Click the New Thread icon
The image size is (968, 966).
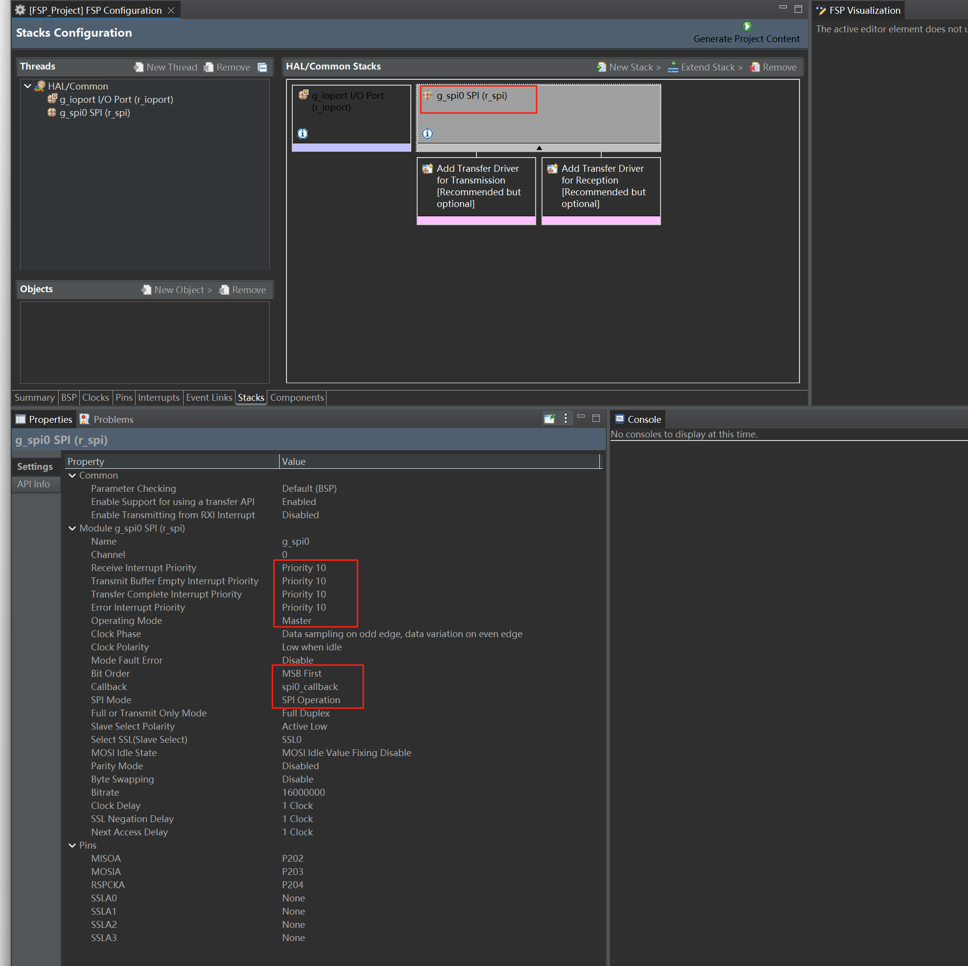coord(139,67)
